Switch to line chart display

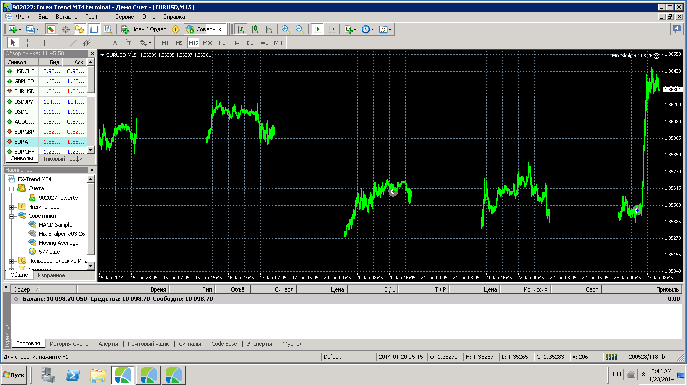269,29
